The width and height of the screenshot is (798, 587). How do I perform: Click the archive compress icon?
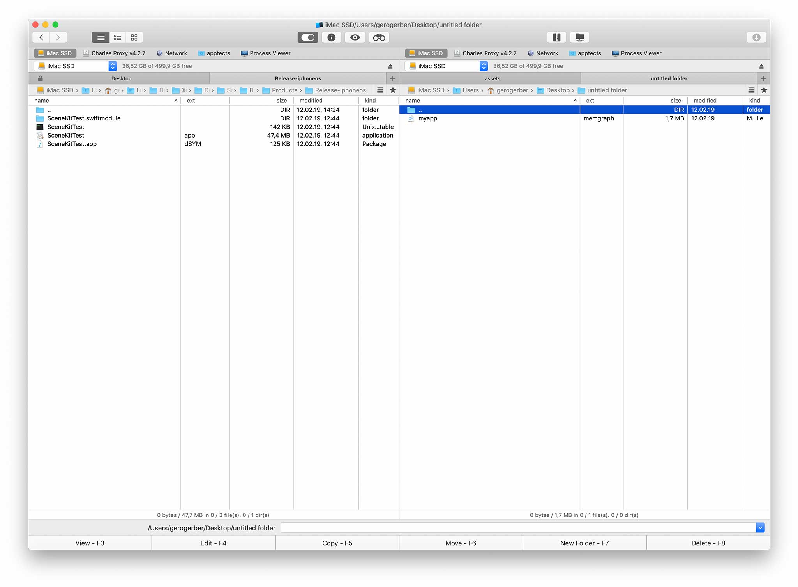pyautogui.click(x=556, y=37)
